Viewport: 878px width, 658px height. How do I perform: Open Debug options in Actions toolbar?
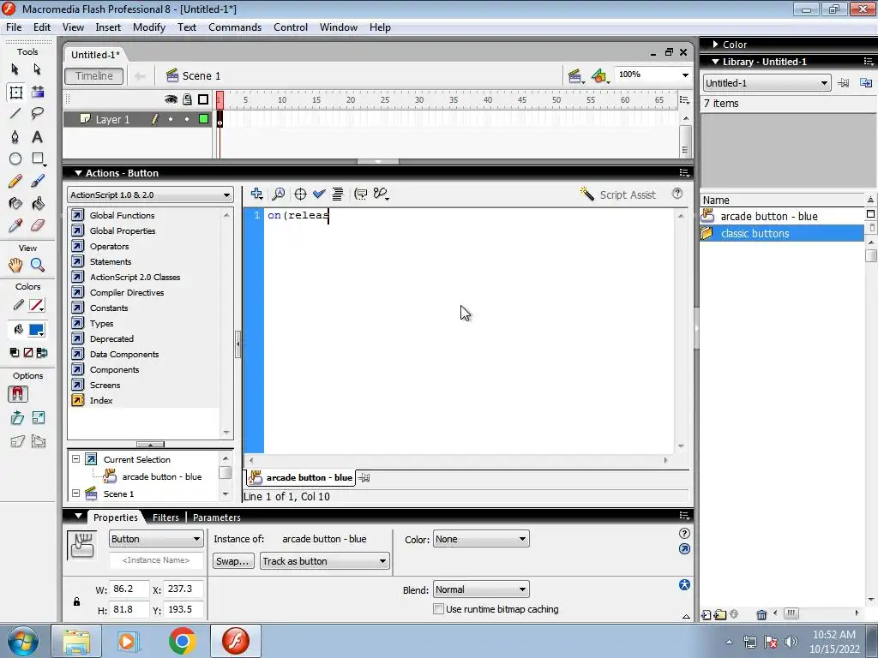point(382,194)
